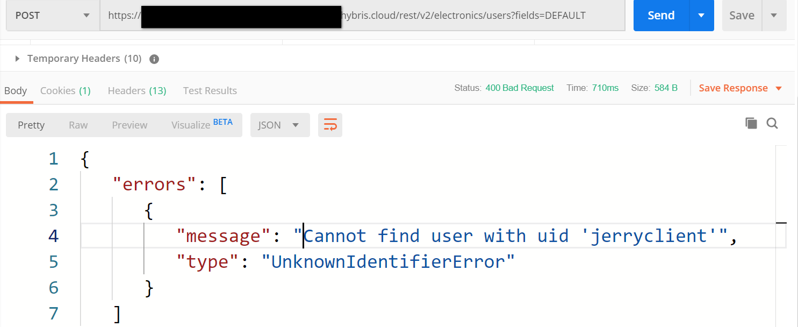The image size is (798, 327).
Task: Save the request
Action: tap(742, 16)
